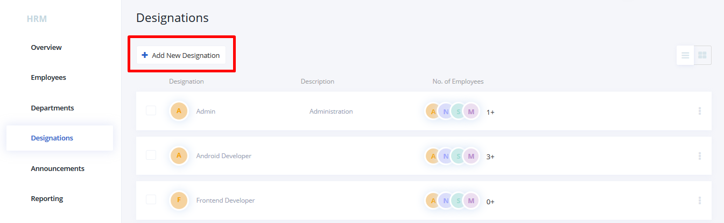Open the three-dot menu for Frontend Developer
Image resolution: width=724 pixels, height=223 pixels.
(700, 200)
